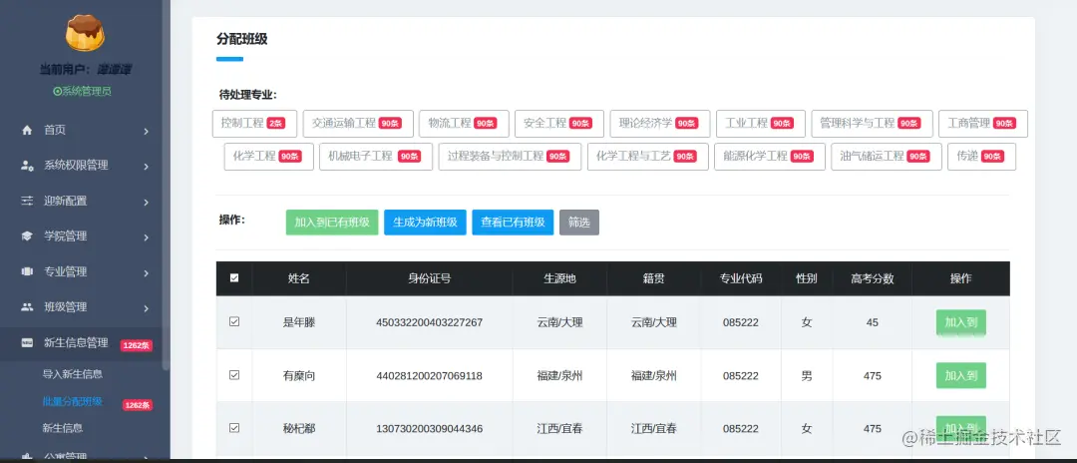Click the 1262条 badge on 新生信息管理

tap(136, 345)
